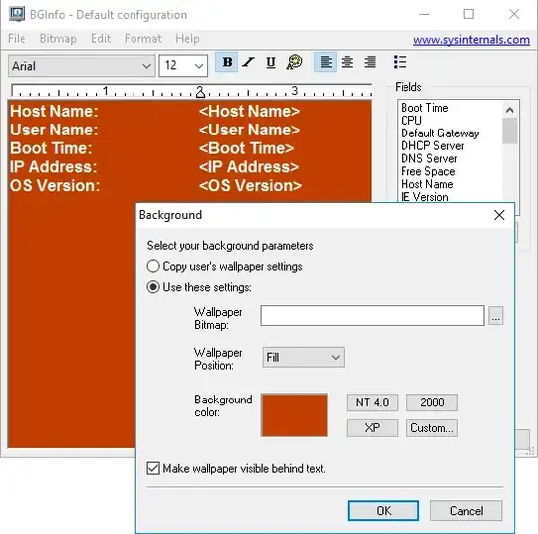Open the text color picker icon
This screenshot has height=534, width=538.
(x=294, y=62)
